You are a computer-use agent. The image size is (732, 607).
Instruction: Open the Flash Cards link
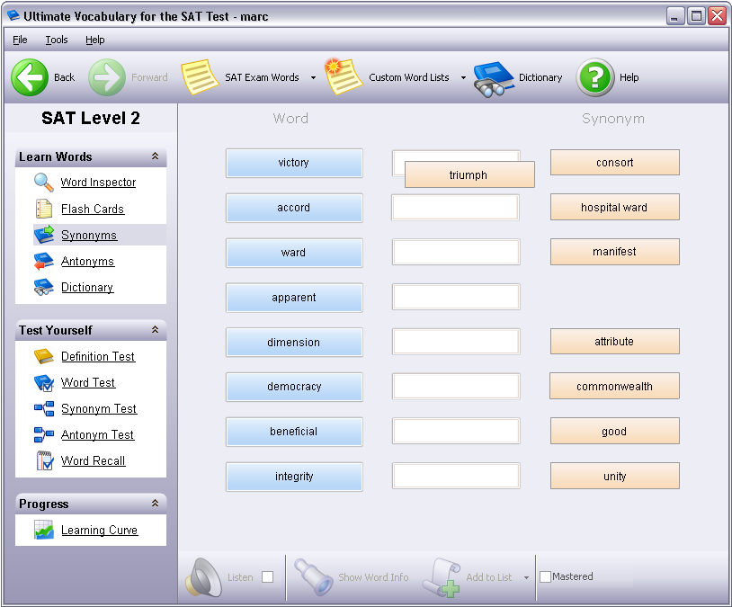(93, 209)
